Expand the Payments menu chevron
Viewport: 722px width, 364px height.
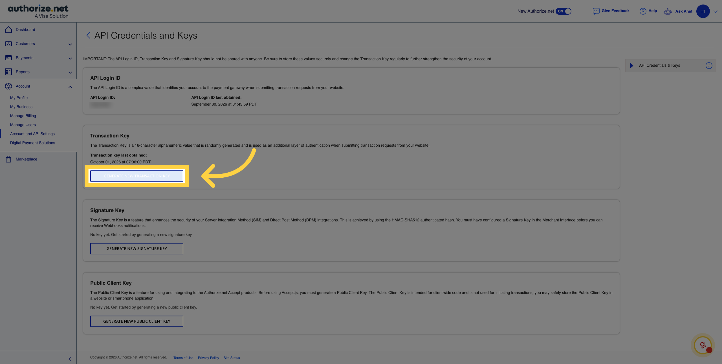point(70,58)
